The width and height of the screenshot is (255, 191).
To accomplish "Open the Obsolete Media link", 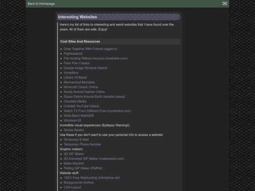I will pyautogui.click(x=75, y=101).
